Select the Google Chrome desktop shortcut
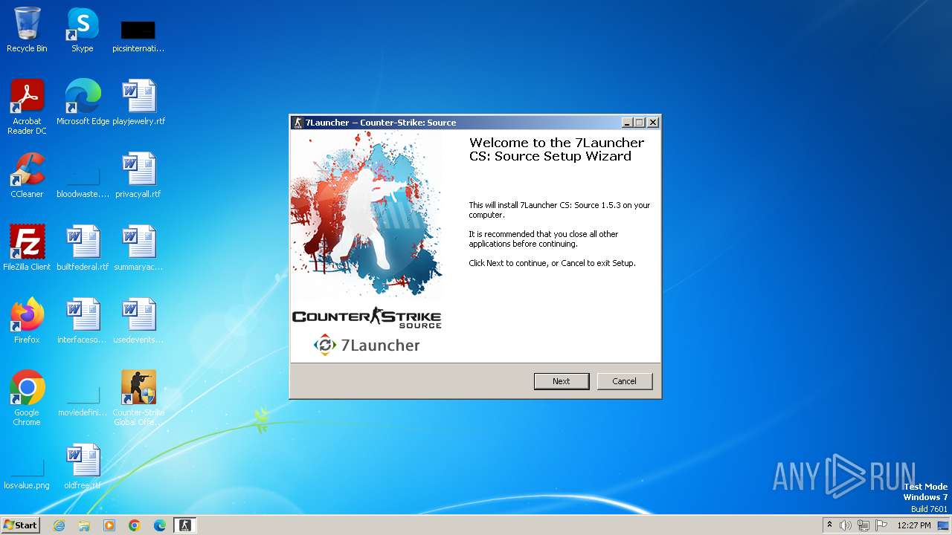Image resolution: width=952 pixels, height=535 pixels. (x=27, y=398)
